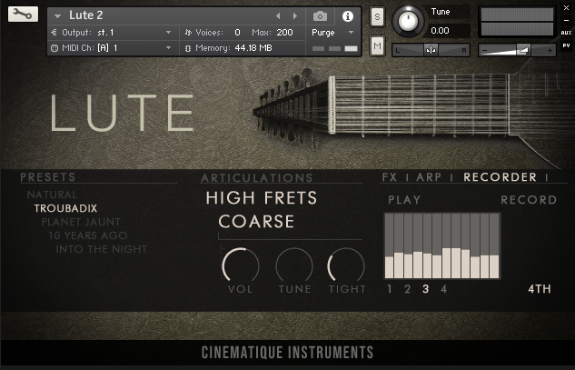Select recorder slot 4

(443, 289)
